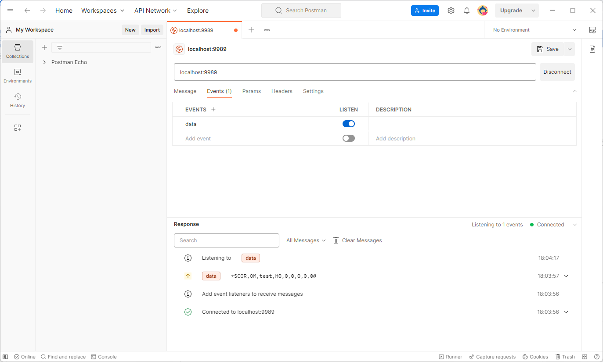Open user avatar profile
Viewport: 603px width, 362px height.
483,11
